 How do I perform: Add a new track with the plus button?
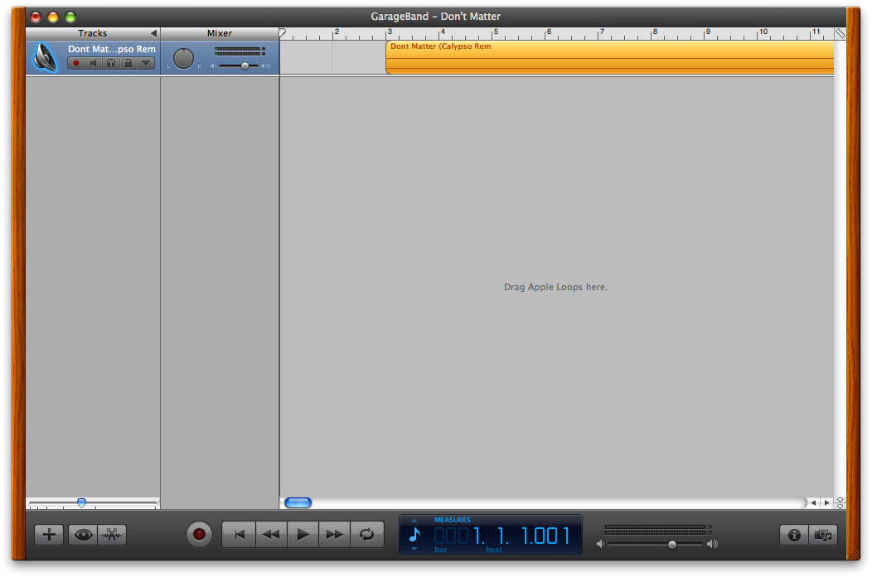point(49,535)
